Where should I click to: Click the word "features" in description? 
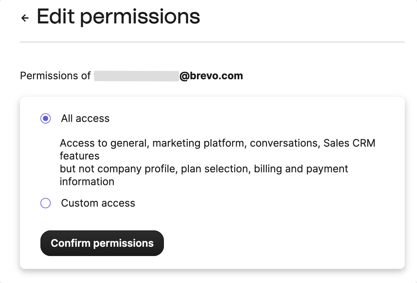pos(80,156)
